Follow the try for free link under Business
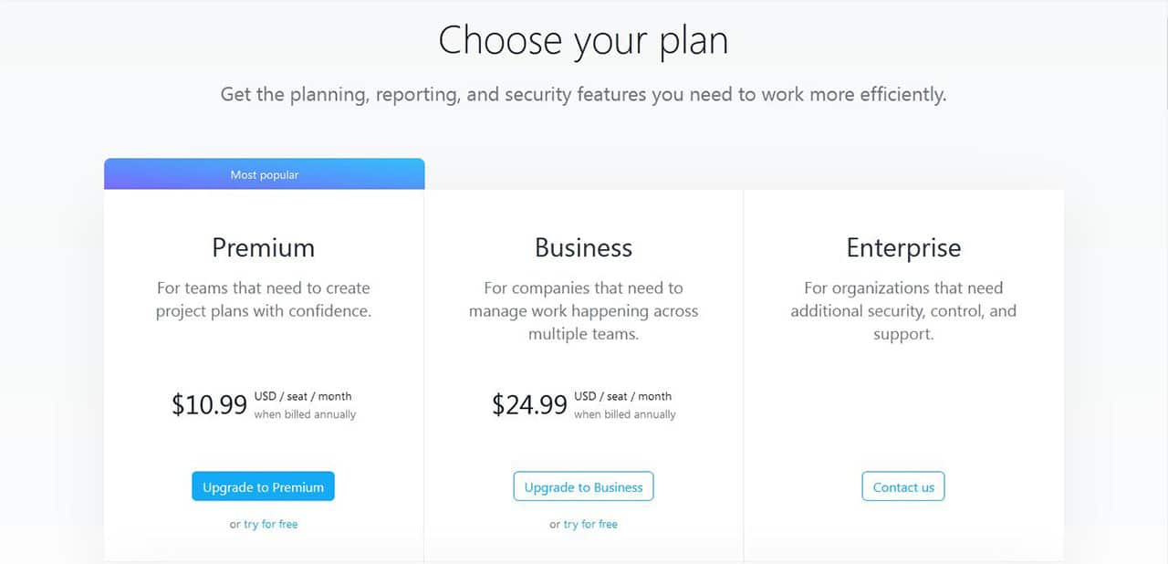Viewport: 1168px width, 564px height. pyautogui.click(x=590, y=524)
